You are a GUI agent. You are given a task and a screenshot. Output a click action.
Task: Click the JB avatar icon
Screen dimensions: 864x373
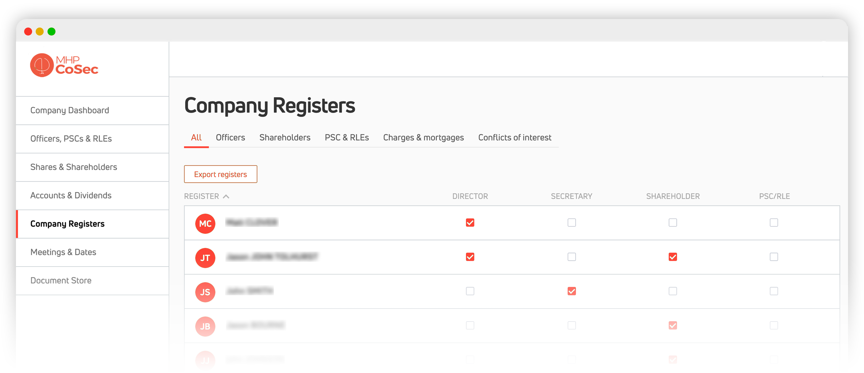(205, 326)
